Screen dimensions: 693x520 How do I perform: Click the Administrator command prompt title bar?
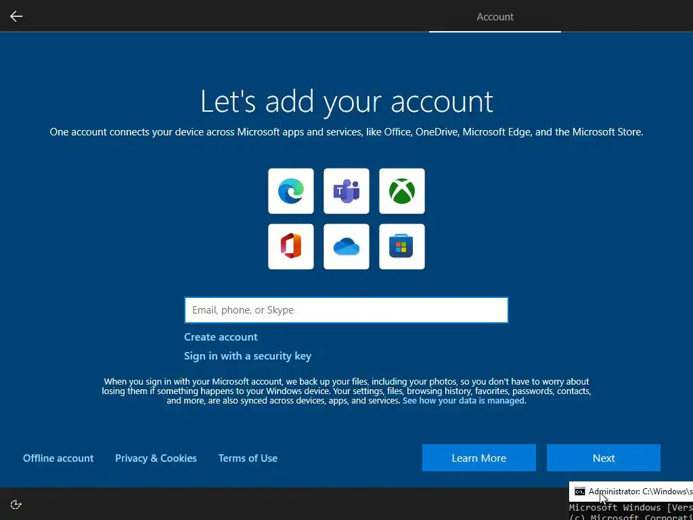(631, 492)
